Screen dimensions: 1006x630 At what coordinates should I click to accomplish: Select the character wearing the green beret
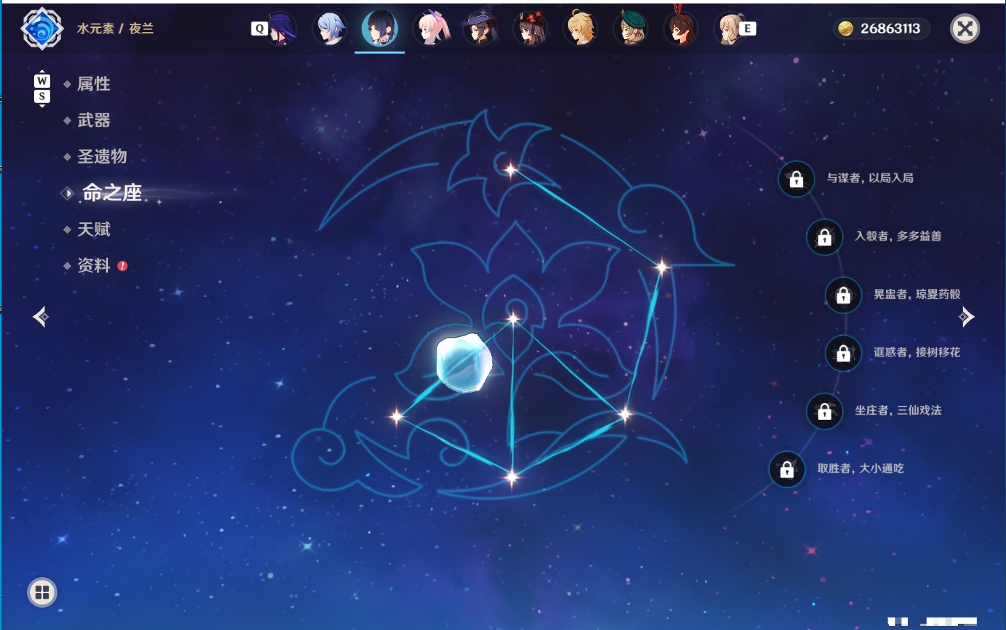coord(631,29)
